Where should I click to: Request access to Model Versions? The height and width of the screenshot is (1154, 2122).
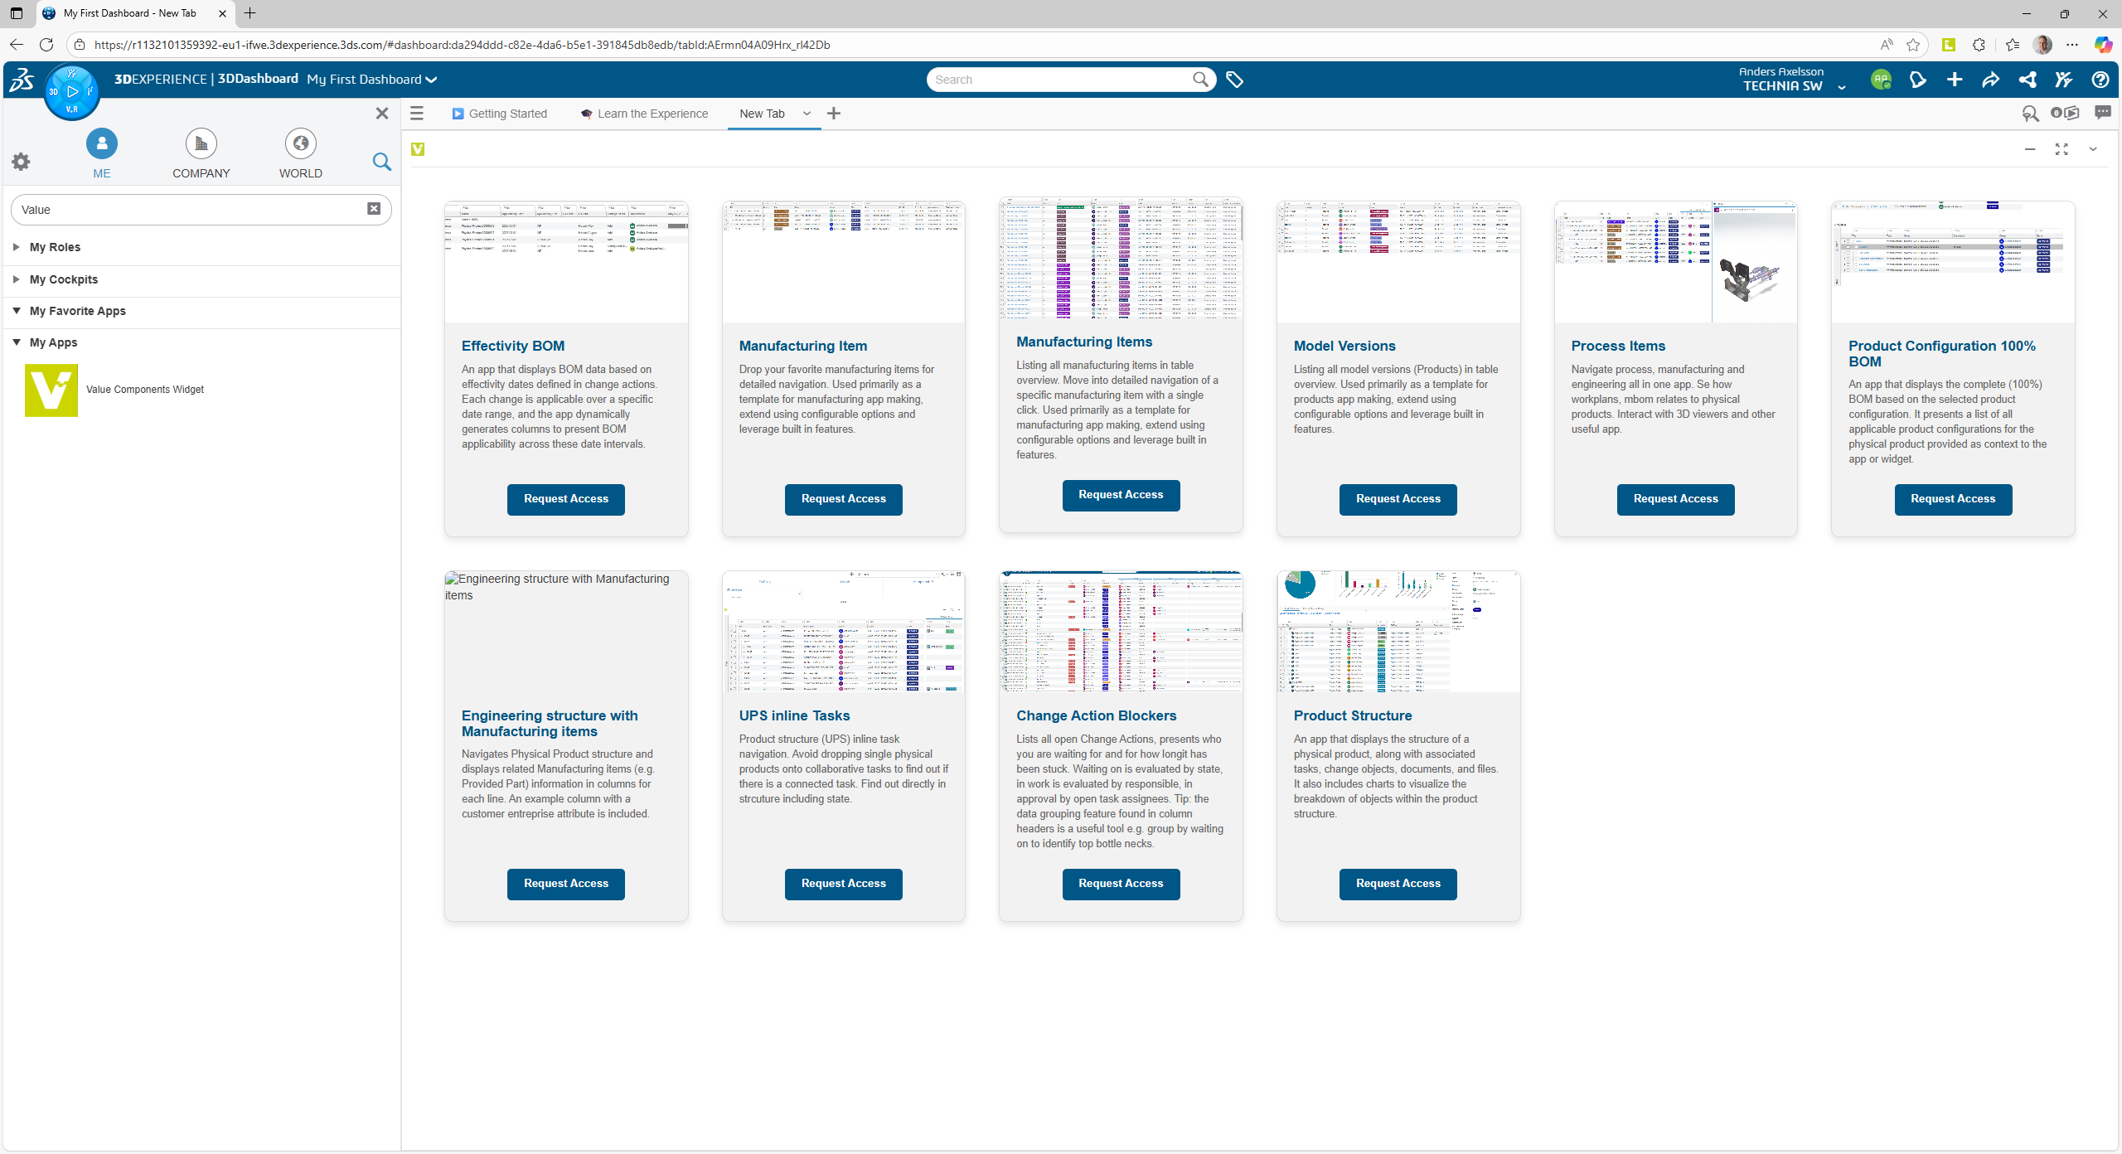coord(1398,499)
